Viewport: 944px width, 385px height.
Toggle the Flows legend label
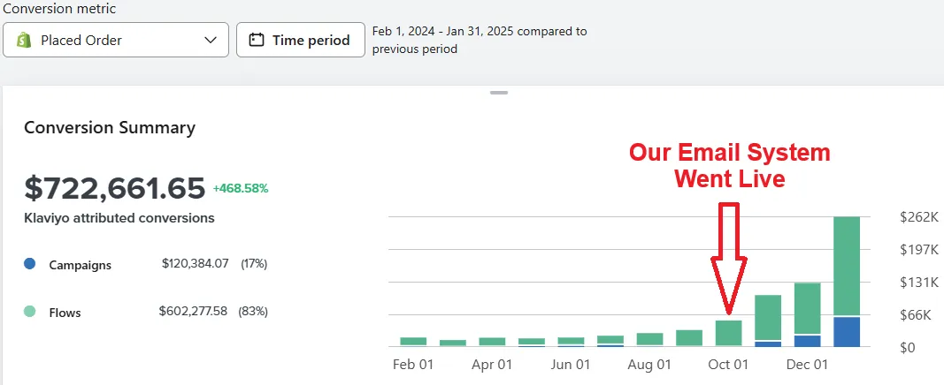65,313
